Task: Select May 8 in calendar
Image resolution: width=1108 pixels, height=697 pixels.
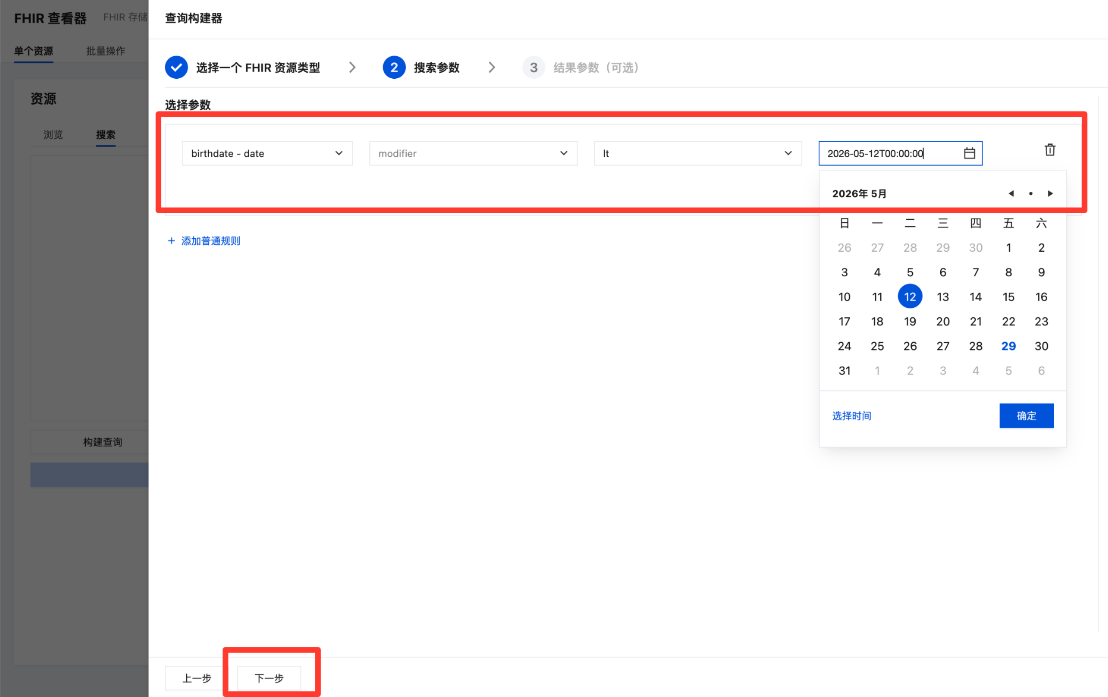Action: point(1008,272)
